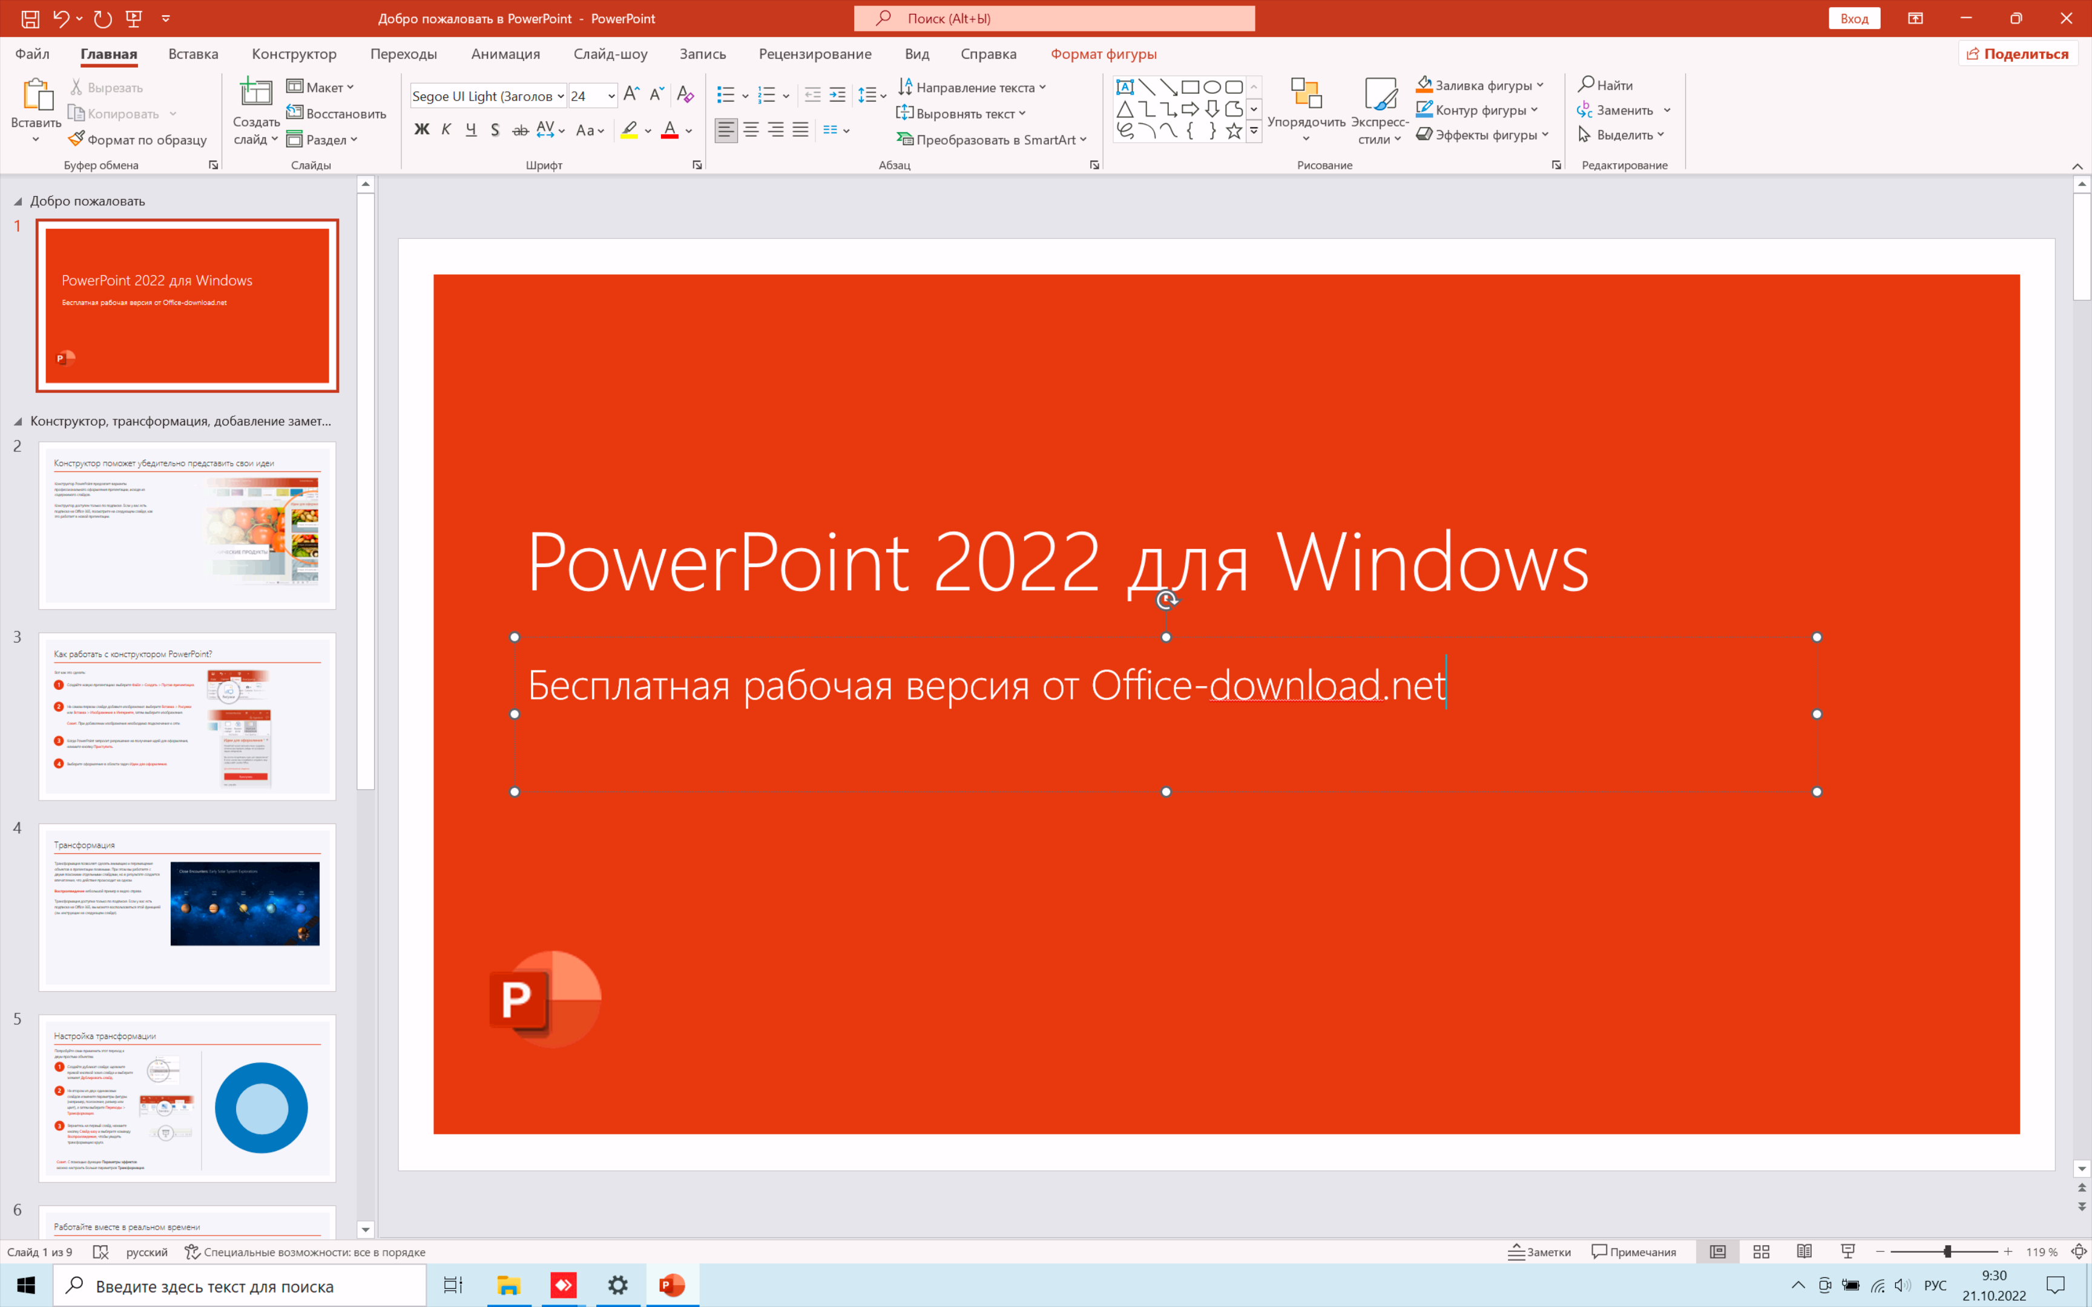Toggle italic (К) formatting

(446, 129)
